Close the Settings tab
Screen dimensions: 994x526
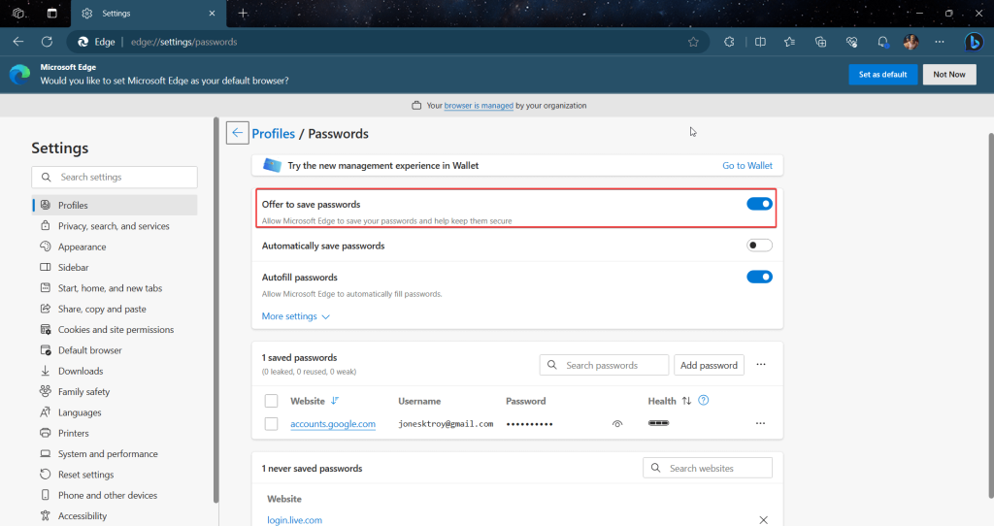(x=212, y=14)
